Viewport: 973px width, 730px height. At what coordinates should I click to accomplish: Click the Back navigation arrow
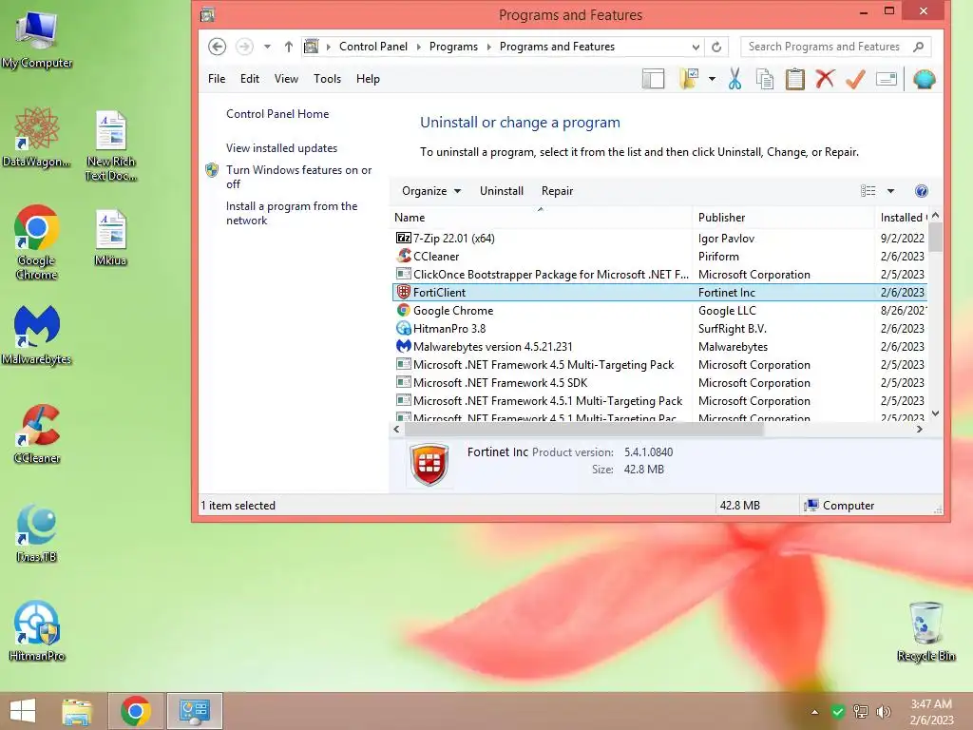click(218, 47)
